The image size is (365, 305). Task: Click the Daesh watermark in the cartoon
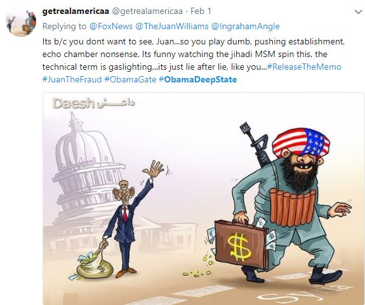point(93,103)
